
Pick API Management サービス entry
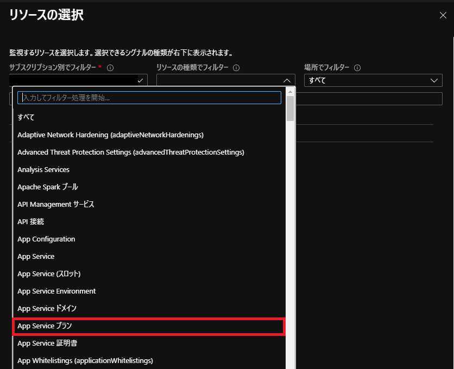(149, 205)
